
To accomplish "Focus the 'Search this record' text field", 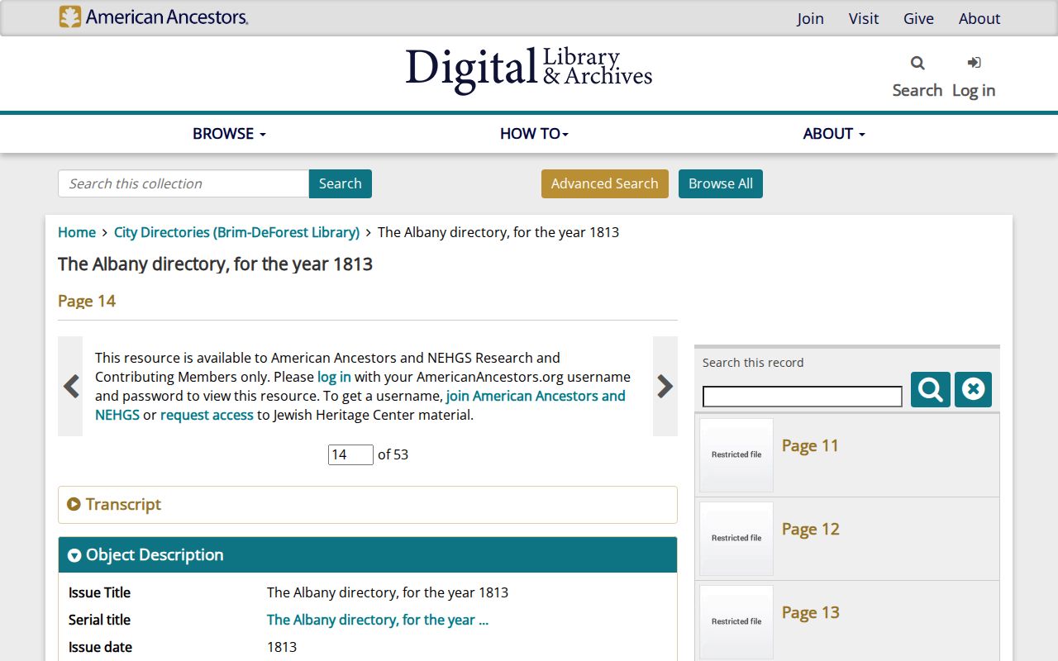I will 803,397.
